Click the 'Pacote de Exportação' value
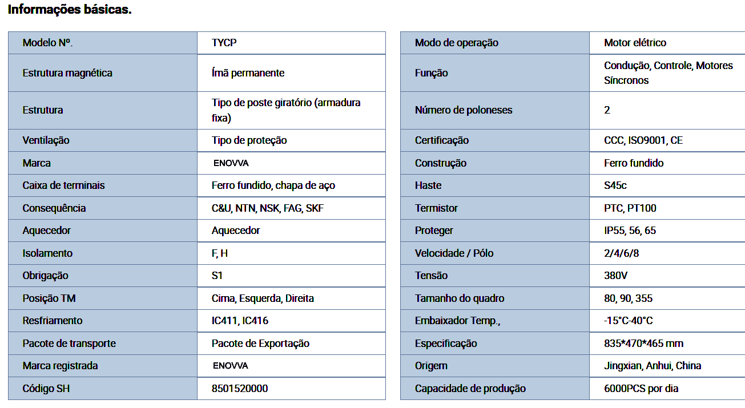 tap(260, 344)
